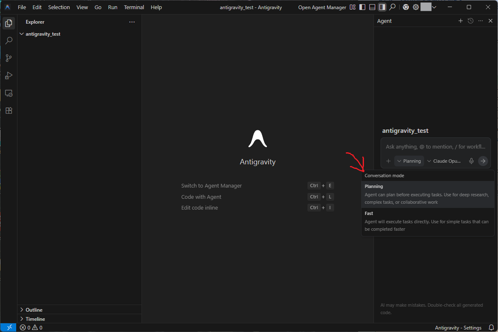This screenshot has width=498, height=332.
Task: Open the File menu
Action: [22, 7]
